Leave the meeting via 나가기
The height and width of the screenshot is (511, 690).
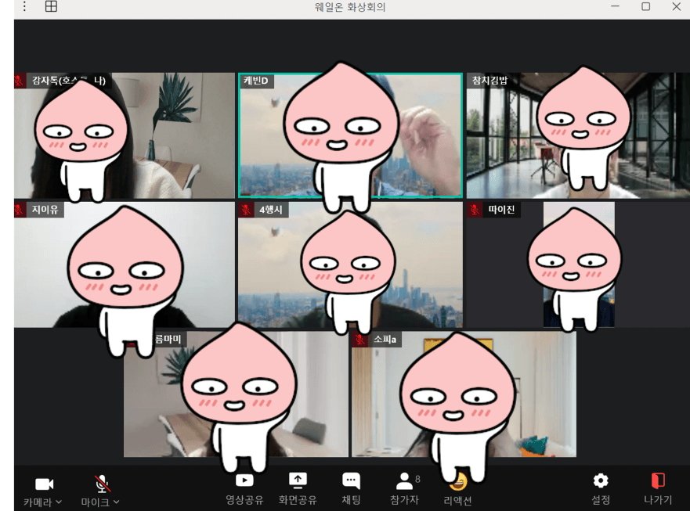coord(658,488)
